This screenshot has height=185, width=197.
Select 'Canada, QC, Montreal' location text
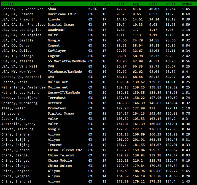coord(21,77)
